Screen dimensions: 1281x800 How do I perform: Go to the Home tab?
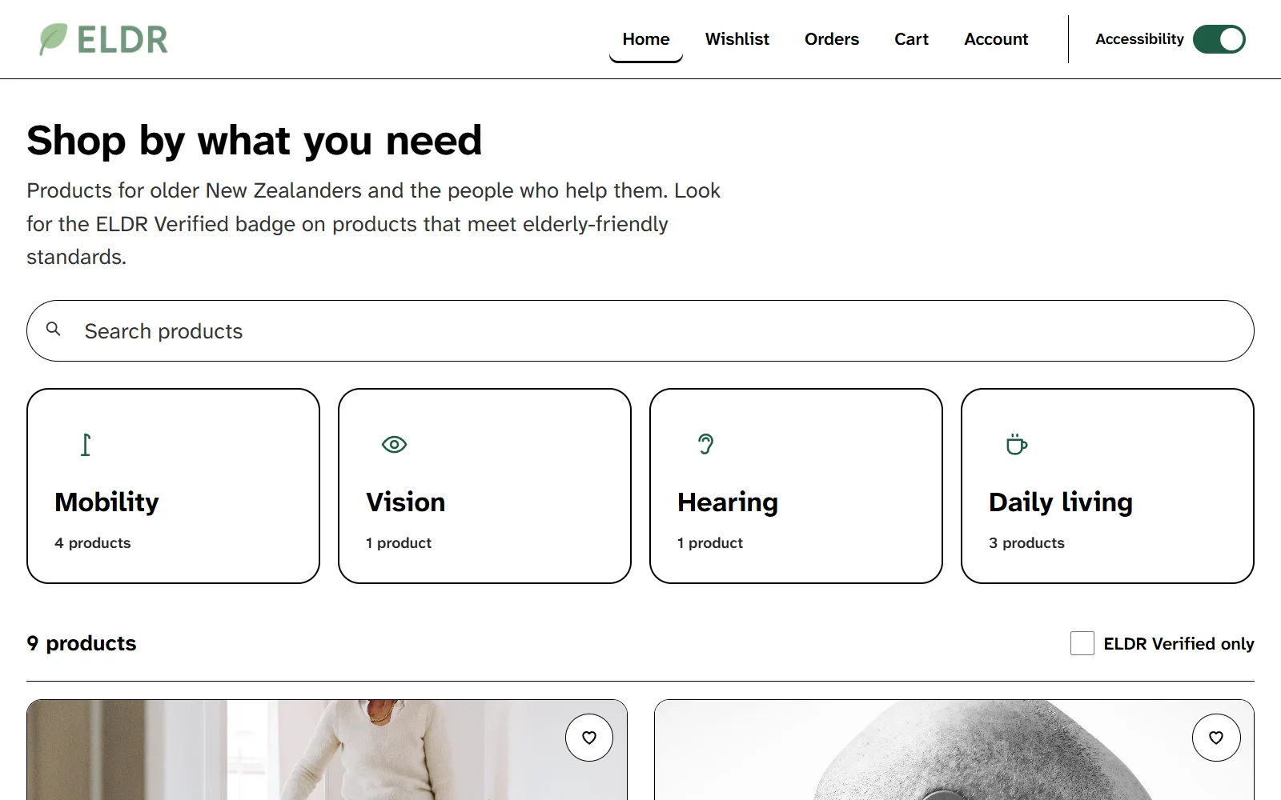click(646, 39)
